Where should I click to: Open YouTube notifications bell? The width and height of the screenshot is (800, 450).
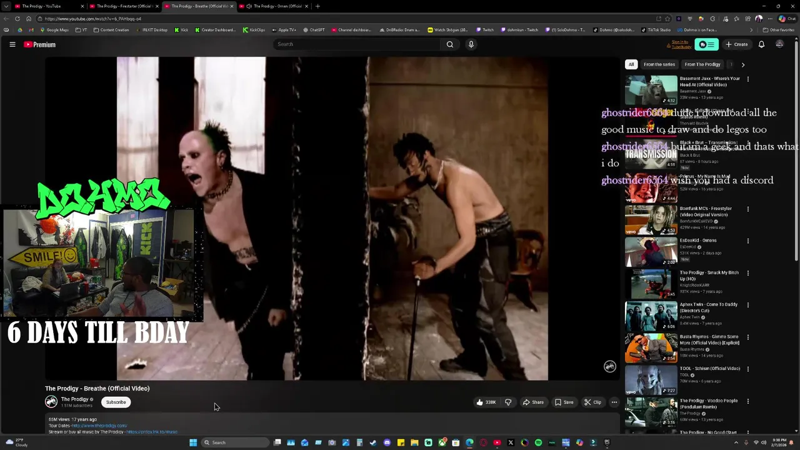(x=761, y=44)
